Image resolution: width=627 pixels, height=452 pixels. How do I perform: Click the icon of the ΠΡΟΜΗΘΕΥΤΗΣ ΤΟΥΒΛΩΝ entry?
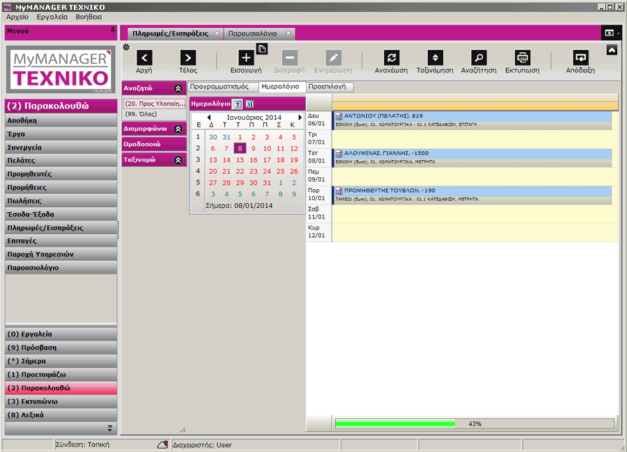(339, 191)
